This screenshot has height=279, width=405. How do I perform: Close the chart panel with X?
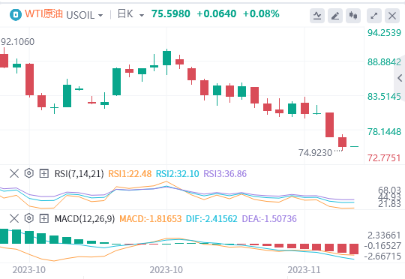click(x=392, y=16)
